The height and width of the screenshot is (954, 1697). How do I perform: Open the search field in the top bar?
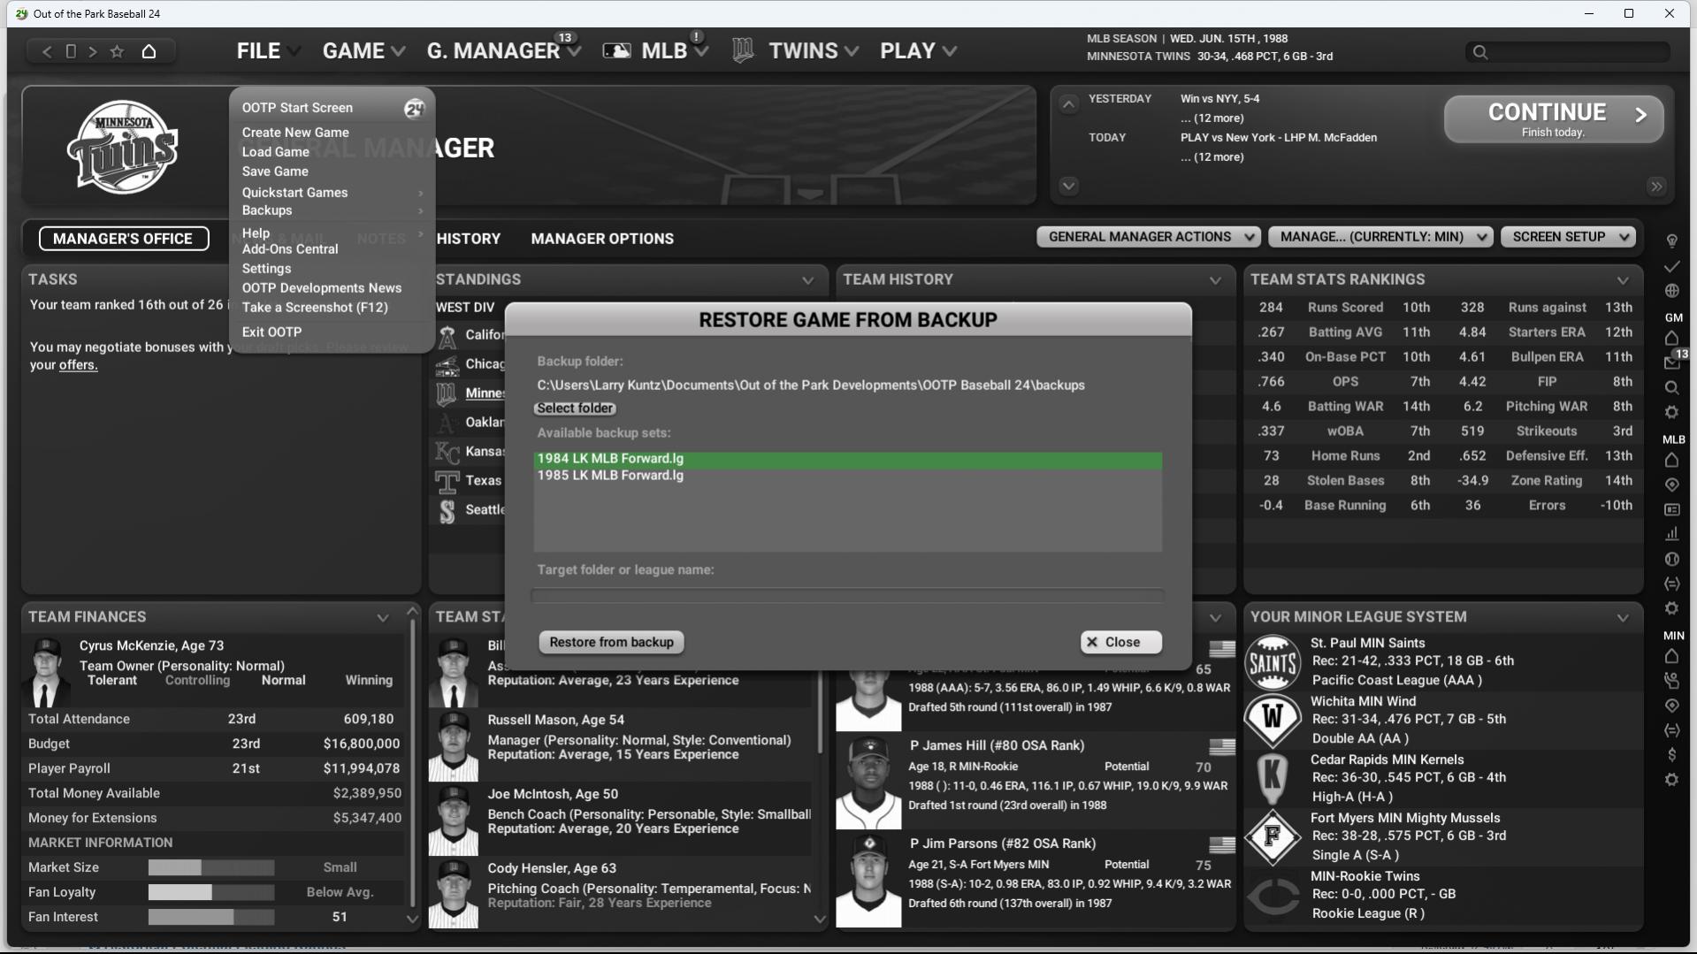coord(1567,52)
